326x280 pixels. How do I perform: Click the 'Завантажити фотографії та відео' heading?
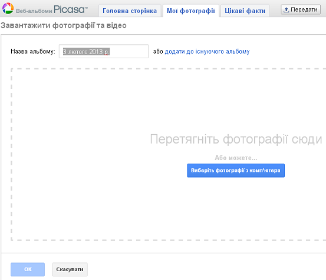click(64, 25)
